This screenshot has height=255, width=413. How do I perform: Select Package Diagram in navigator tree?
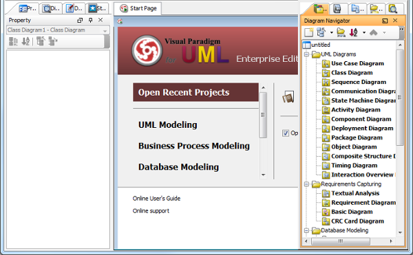point(357,137)
